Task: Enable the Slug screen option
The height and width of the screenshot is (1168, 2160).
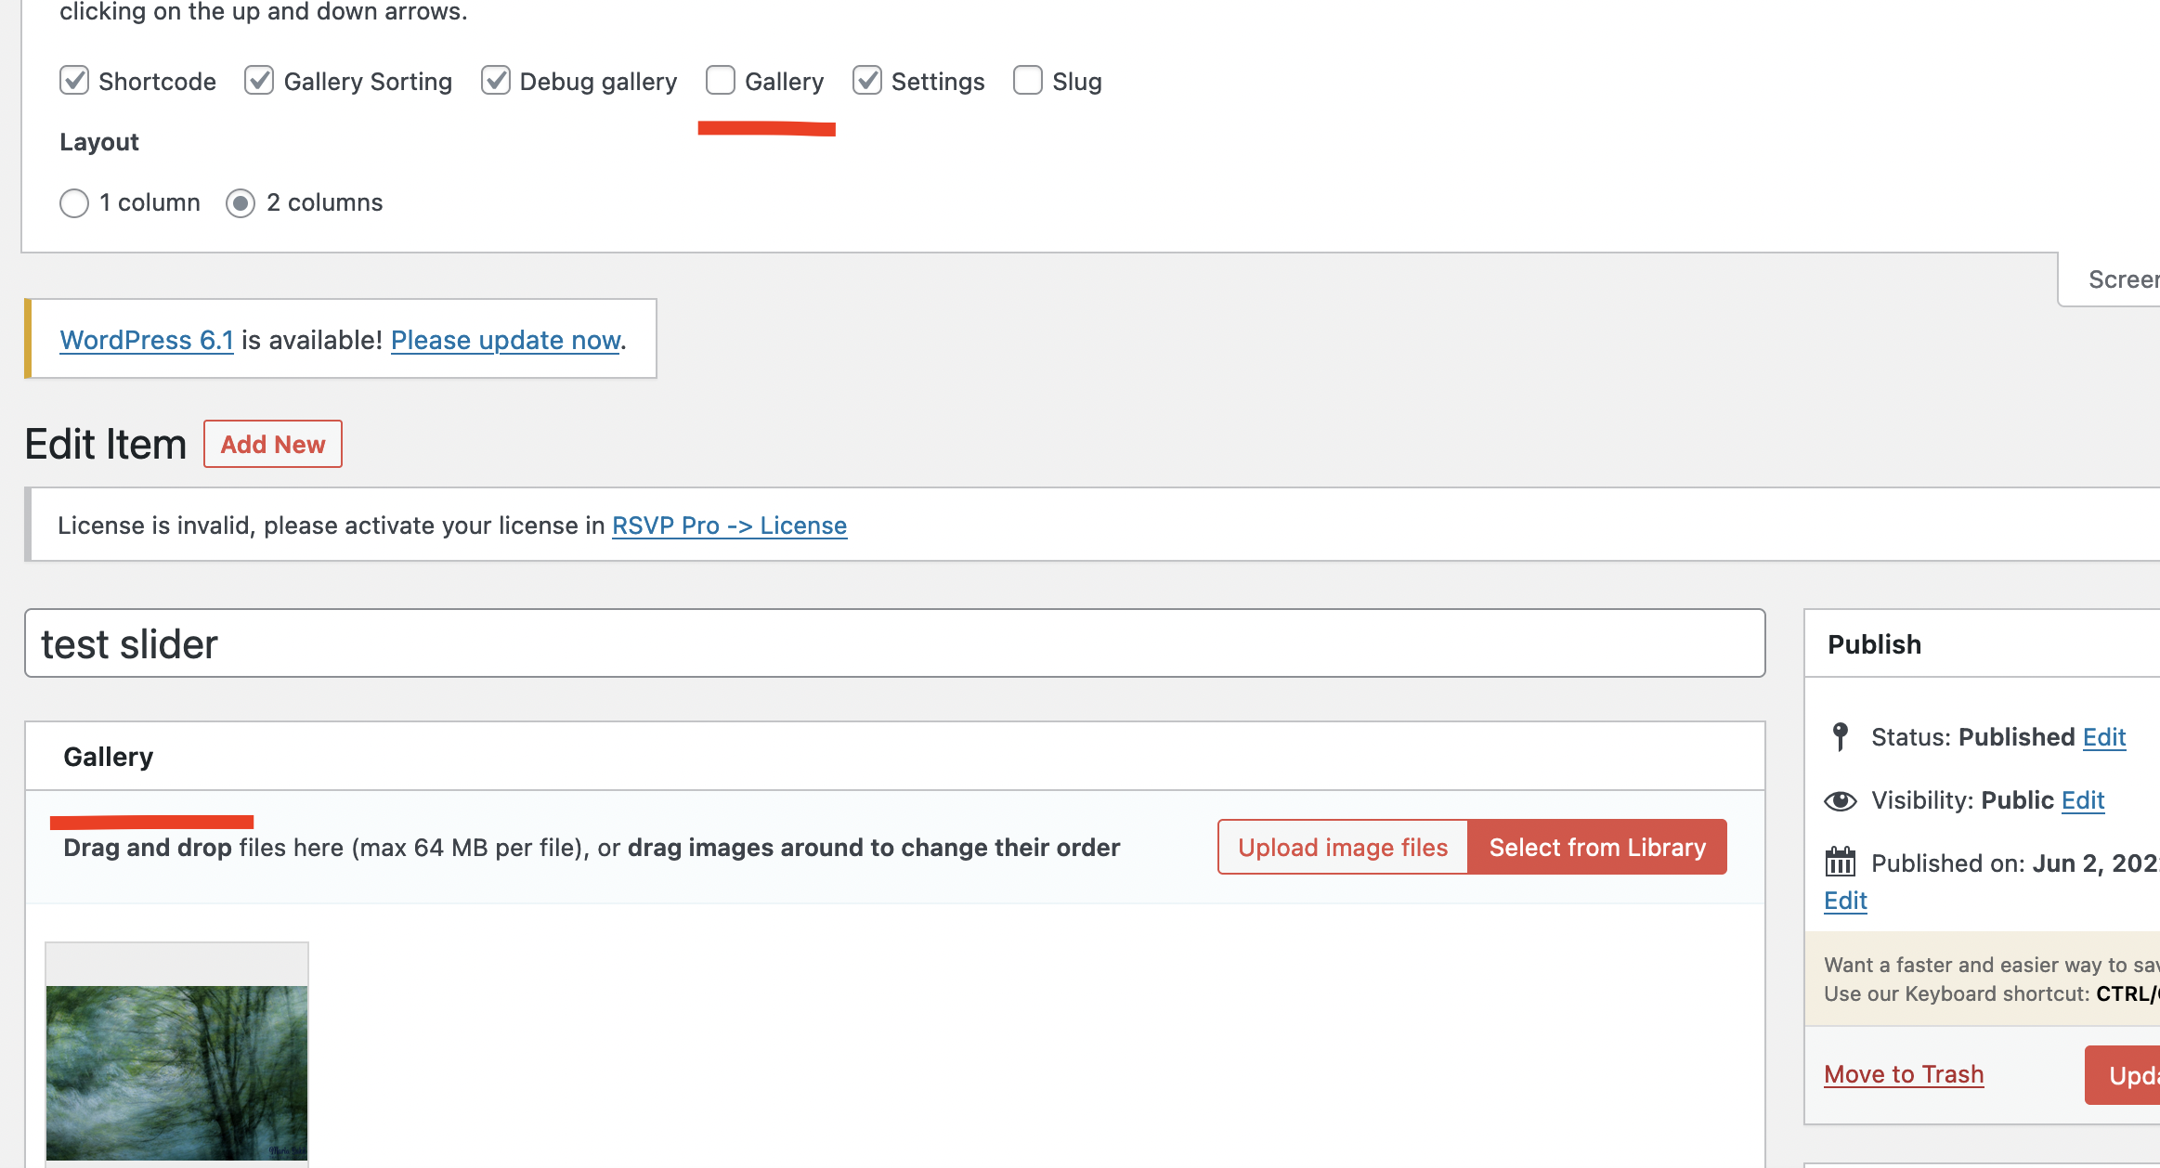Action: point(1026,82)
